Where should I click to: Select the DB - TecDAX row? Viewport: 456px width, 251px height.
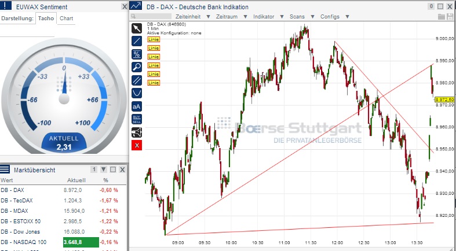tap(63, 201)
